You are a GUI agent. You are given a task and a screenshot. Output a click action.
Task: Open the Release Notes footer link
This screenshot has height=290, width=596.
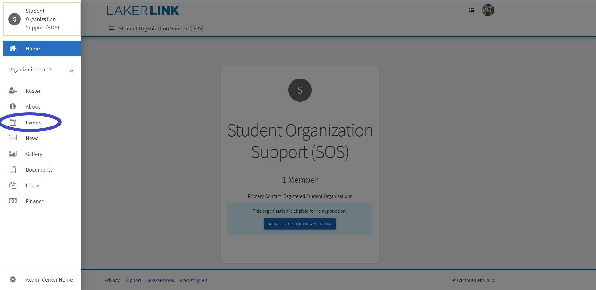pyautogui.click(x=160, y=280)
